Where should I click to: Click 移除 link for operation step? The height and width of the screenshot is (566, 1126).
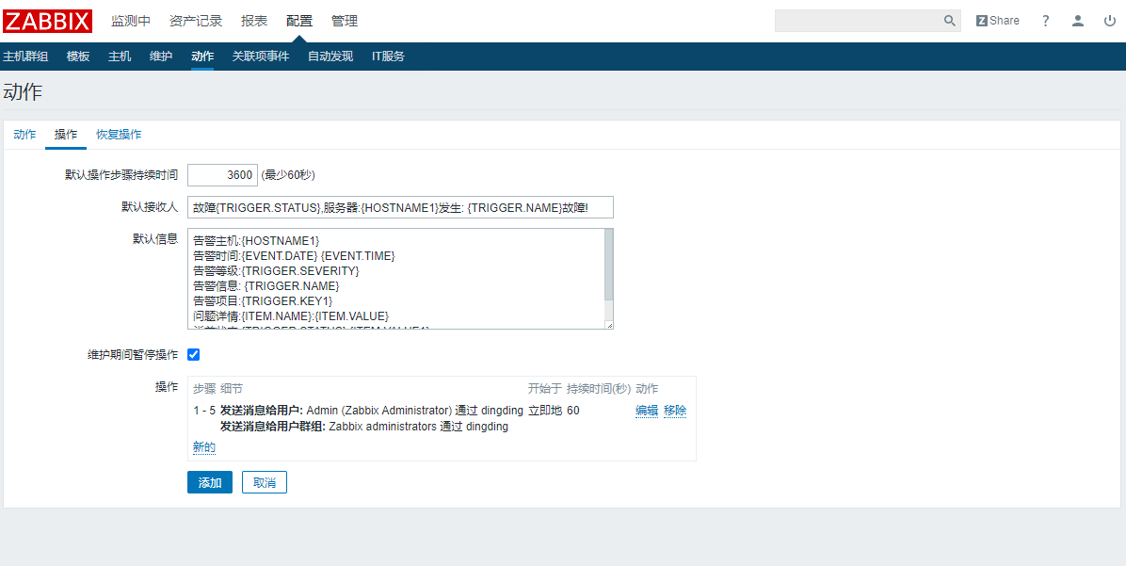coord(675,411)
